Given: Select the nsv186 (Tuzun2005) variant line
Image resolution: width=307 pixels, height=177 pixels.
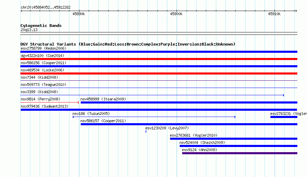Looking at the screenshot, I should pos(154,117).
